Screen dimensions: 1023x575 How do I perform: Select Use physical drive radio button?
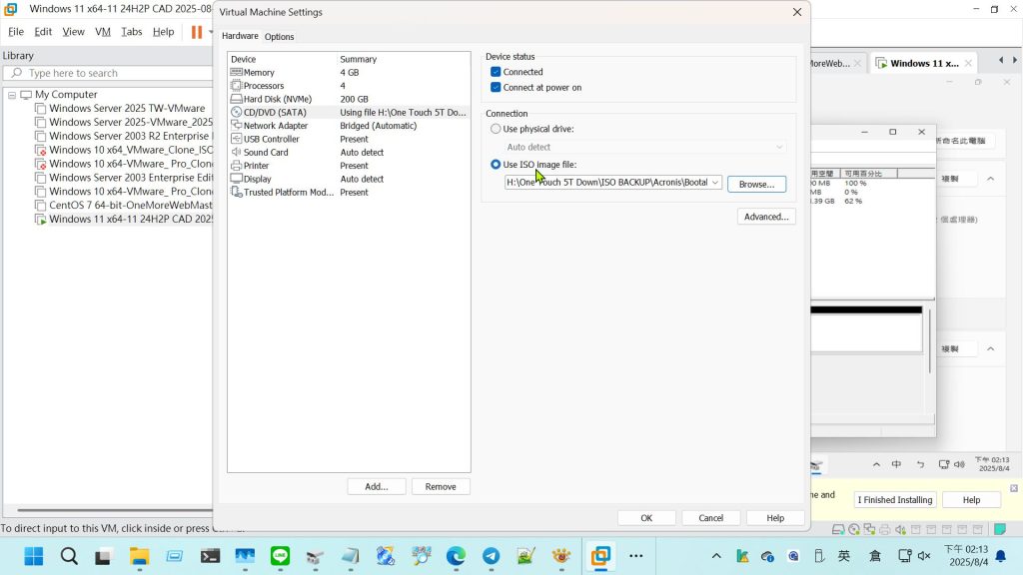(x=496, y=129)
